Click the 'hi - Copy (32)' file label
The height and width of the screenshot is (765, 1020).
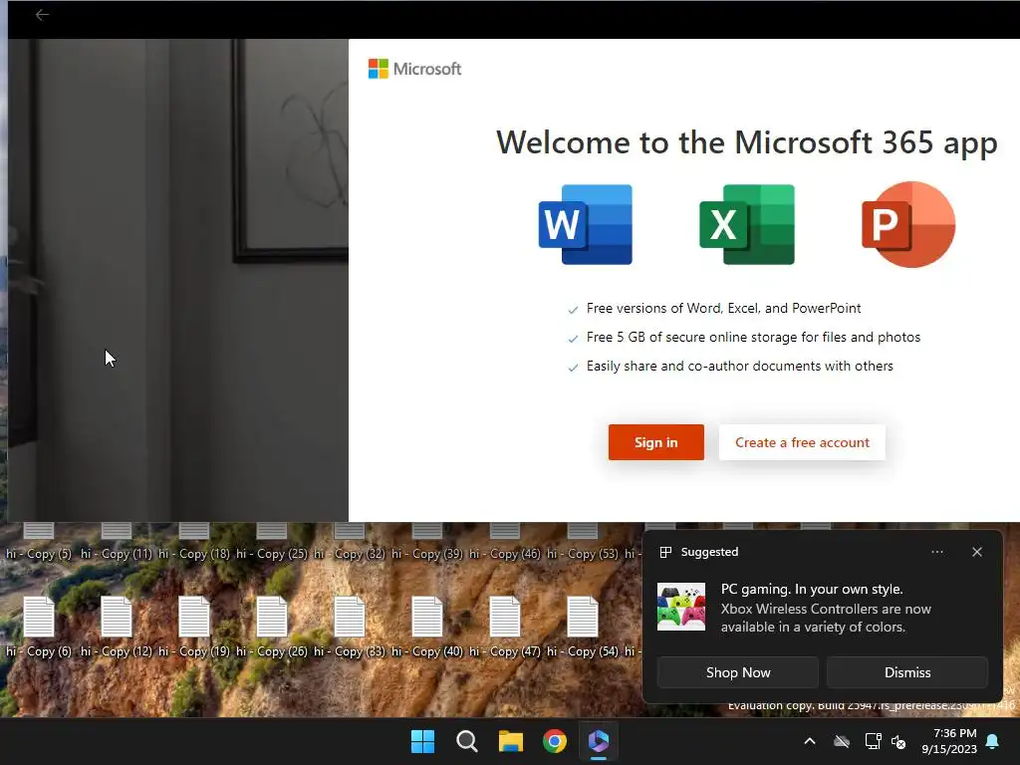tap(350, 554)
